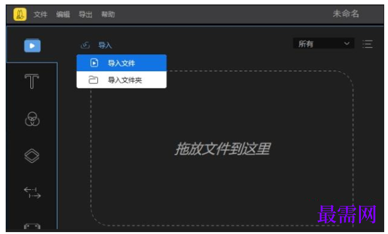Image resolution: width=388 pixels, height=234 pixels.
Task: Open the 导出 menu
Action: tap(85, 15)
